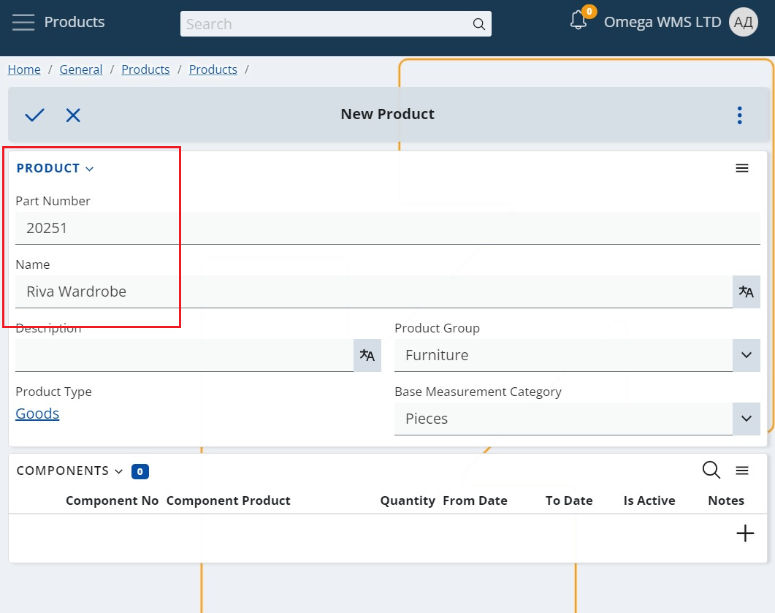Open the Goods product type link
775x613 pixels.
[x=37, y=414]
